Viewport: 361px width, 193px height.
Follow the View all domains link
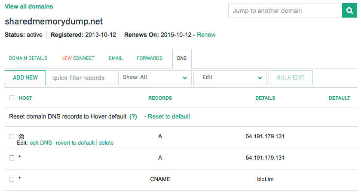click(x=29, y=6)
